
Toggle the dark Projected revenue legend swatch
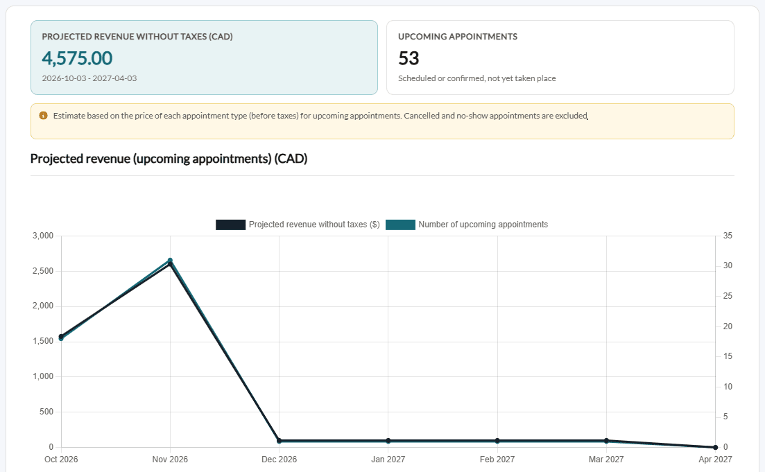[231, 225]
